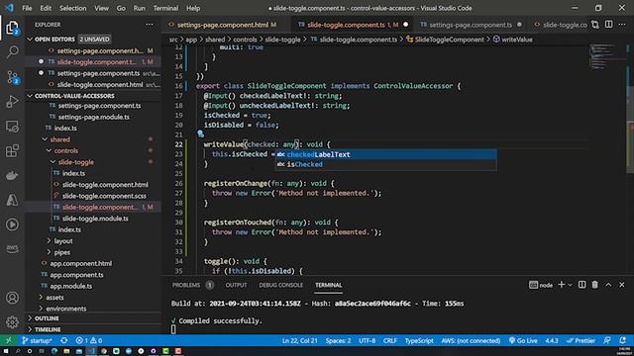Open Manage gear settings
Viewport: 634px width, 356px height.
12,322
